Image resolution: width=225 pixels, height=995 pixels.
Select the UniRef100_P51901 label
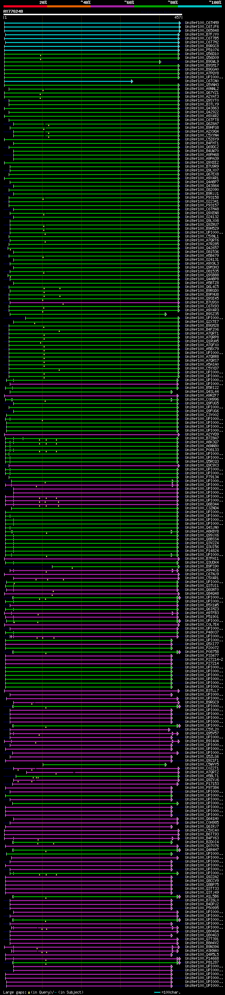(x=202, y=617)
